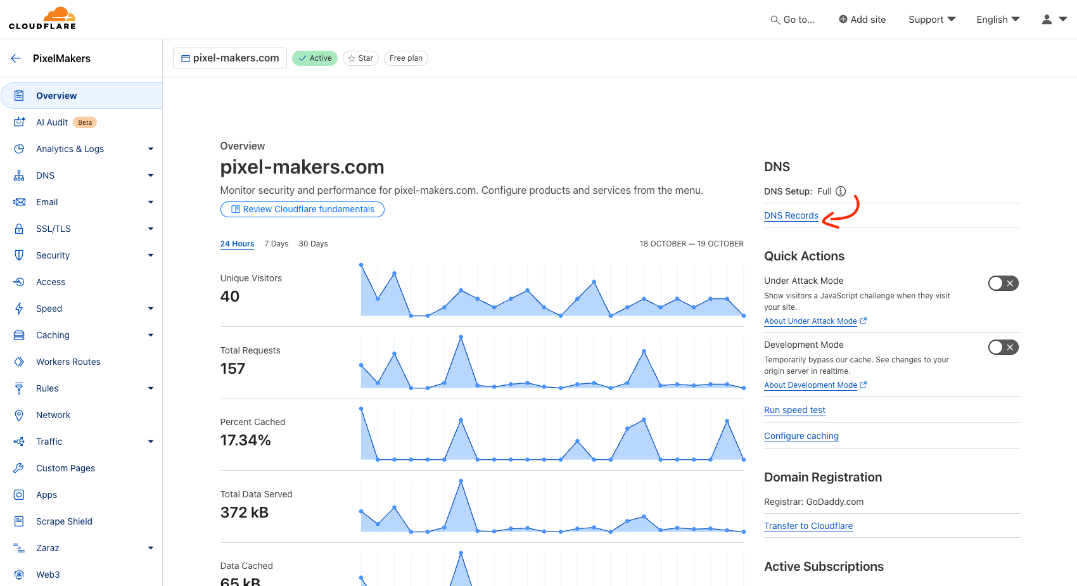This screenshot has height=586, width=1077.
Task: Open About Development Mode link
Action: click(815, 385)
